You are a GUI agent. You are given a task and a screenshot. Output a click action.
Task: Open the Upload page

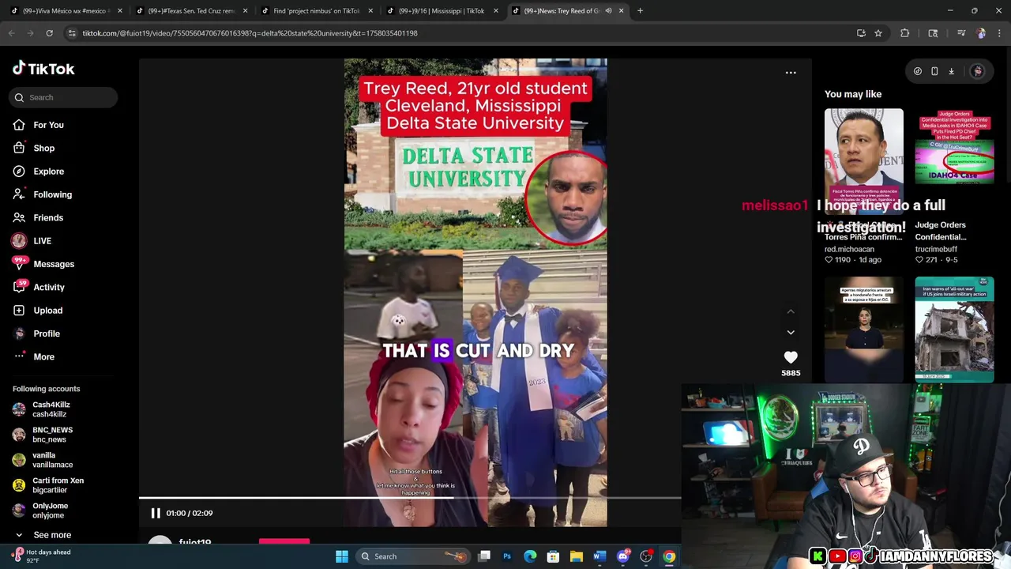[47, 311]
